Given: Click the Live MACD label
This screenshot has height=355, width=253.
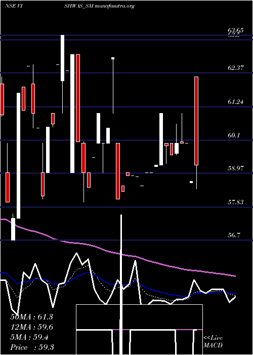Looking at the screenshot, I should 213,341.
